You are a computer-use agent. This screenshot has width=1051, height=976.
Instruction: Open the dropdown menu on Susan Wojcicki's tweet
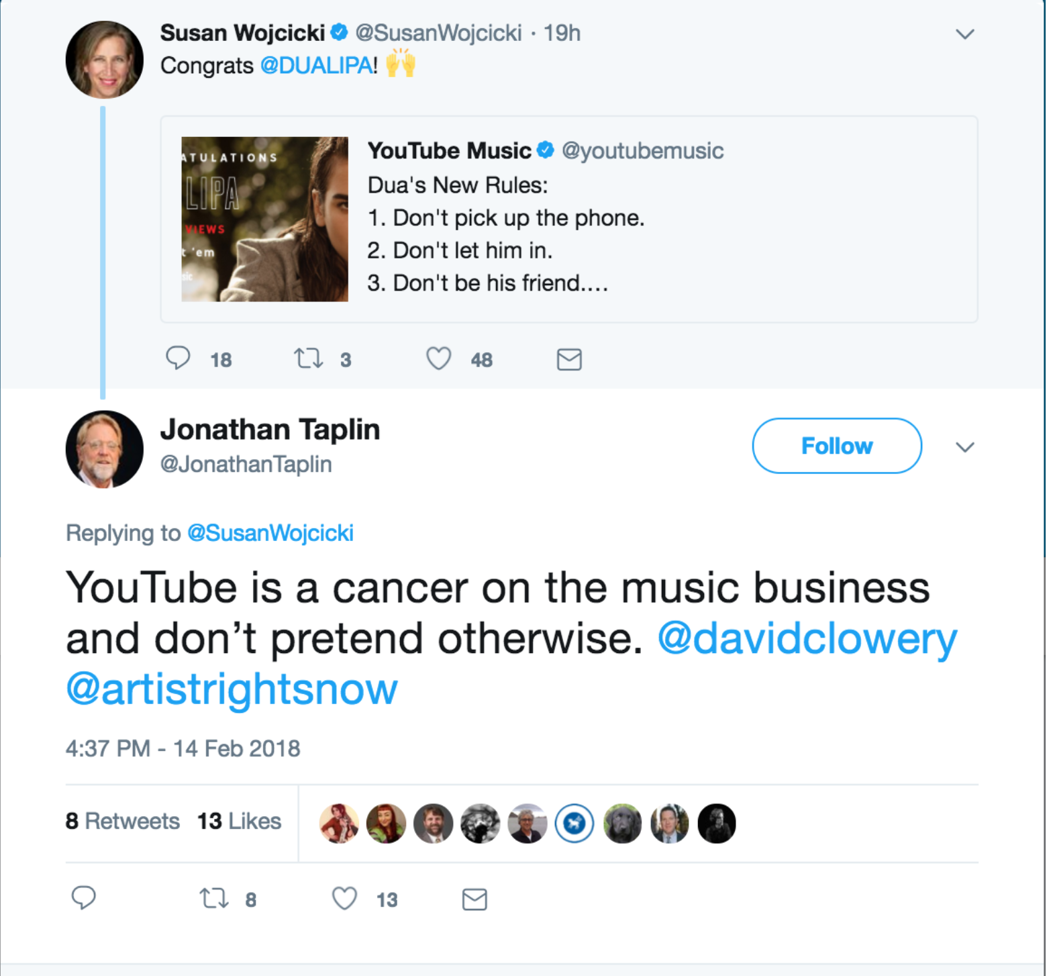pos(964,33)
